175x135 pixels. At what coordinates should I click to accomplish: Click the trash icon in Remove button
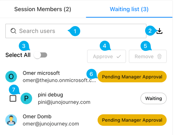pos(159,56)
